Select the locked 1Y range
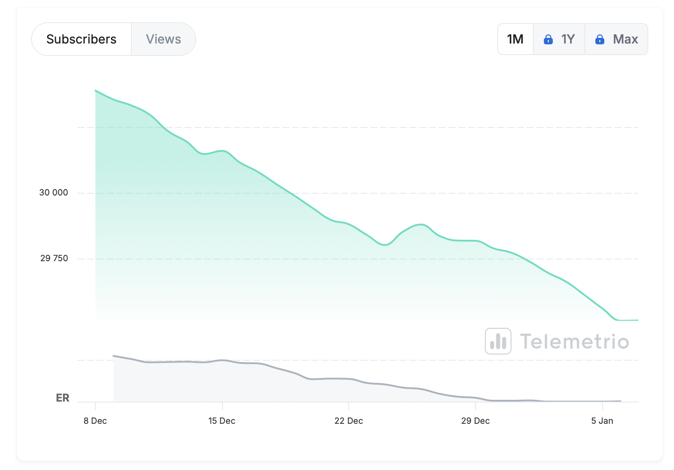 tap(559, 39)
